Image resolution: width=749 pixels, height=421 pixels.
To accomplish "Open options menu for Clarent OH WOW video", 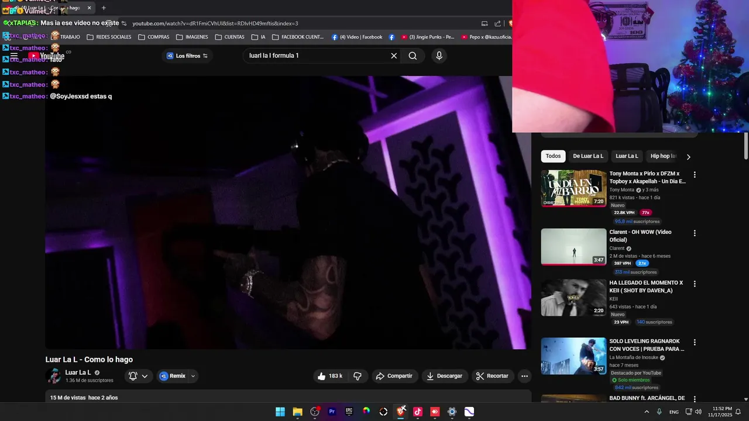I will [x=695, y=233].
